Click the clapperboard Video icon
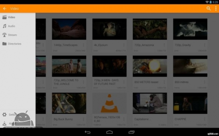 (5, 17)
